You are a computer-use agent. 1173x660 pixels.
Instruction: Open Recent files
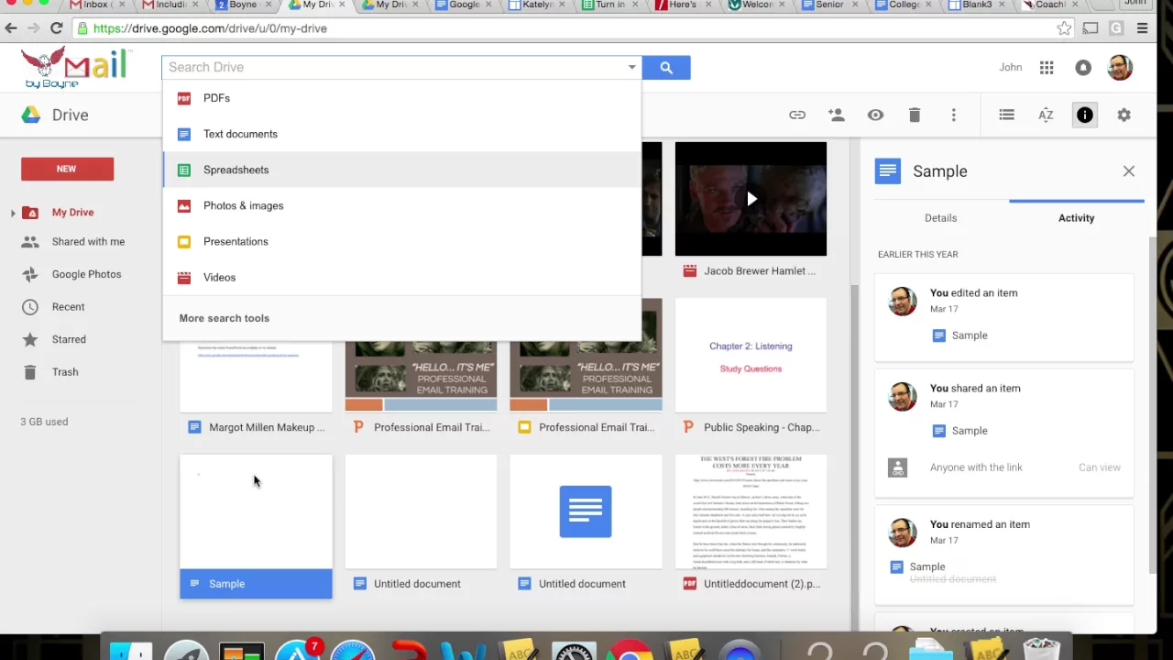pos(68,307)
